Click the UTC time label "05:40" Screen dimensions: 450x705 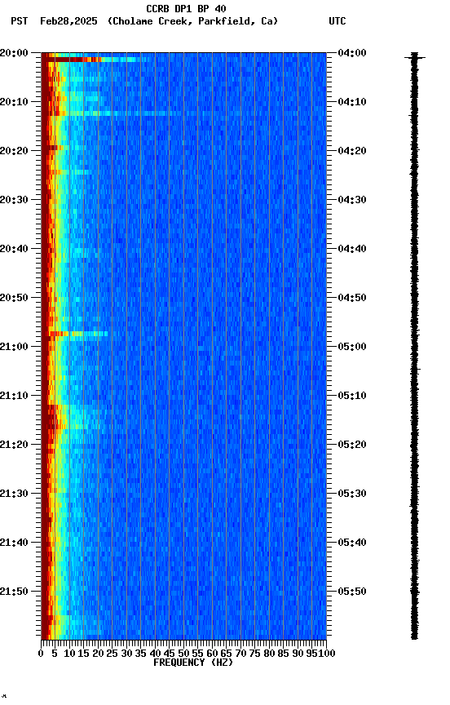pos(352,543)
